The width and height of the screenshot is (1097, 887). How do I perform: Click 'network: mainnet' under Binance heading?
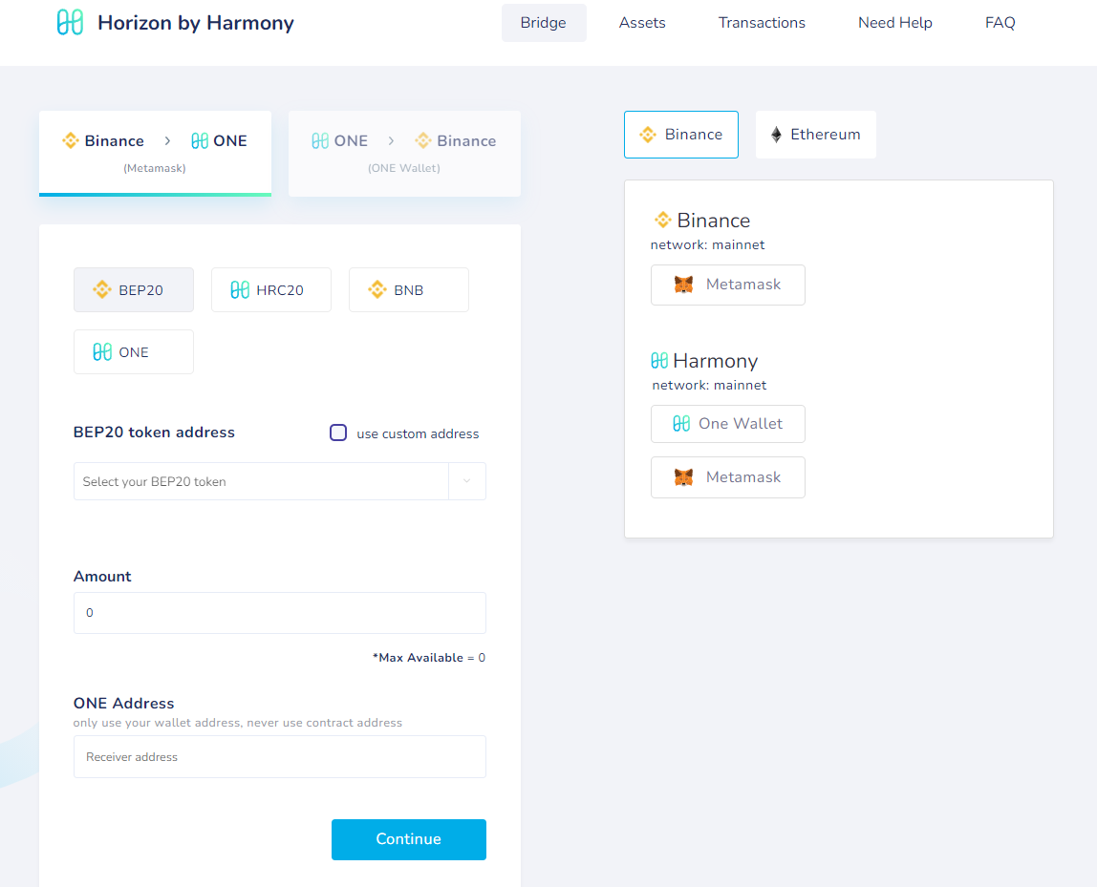click(x=707, y=244)
